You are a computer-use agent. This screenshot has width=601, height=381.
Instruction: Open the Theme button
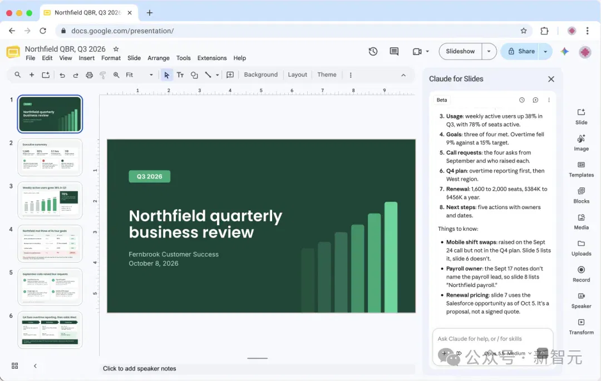[327, 75]
